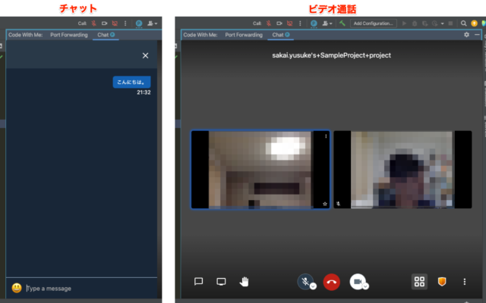Select Chat tab in video panel
The image size is (486, 303).
tap(280, 35)
